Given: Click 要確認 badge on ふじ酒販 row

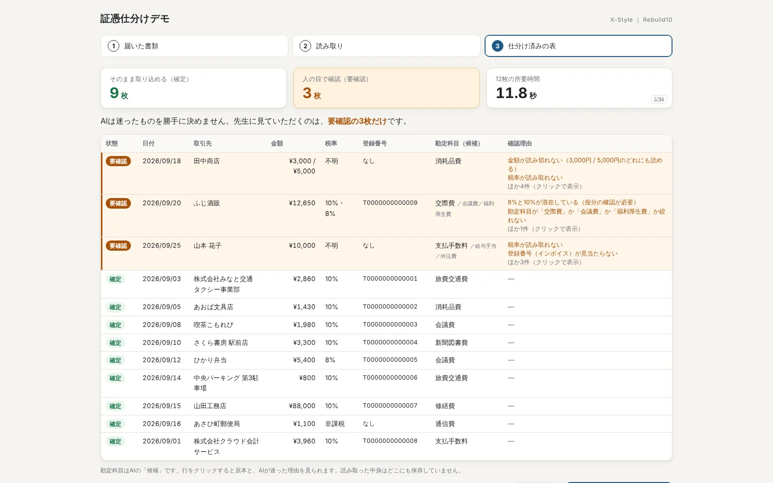Looking at the screenshot, I should (118, 203).
